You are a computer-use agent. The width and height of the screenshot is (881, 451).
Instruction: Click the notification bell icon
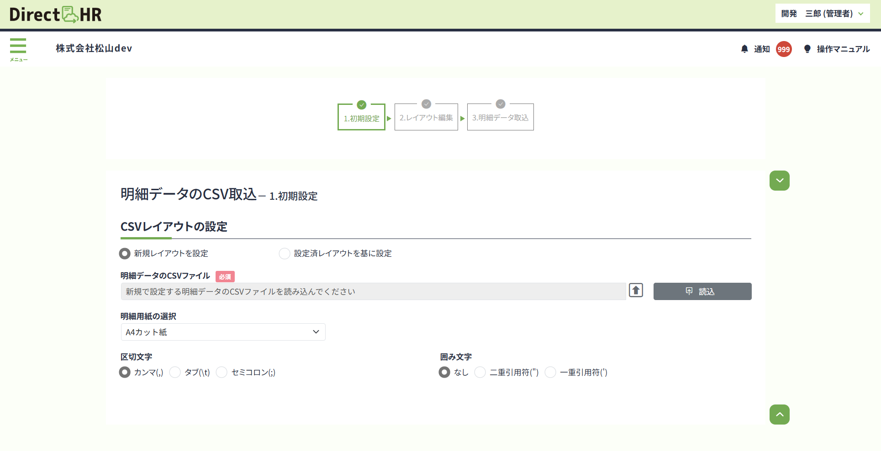click(744, 49)
